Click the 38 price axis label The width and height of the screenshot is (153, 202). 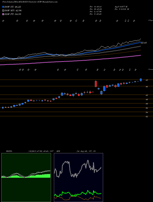[147, 104]
